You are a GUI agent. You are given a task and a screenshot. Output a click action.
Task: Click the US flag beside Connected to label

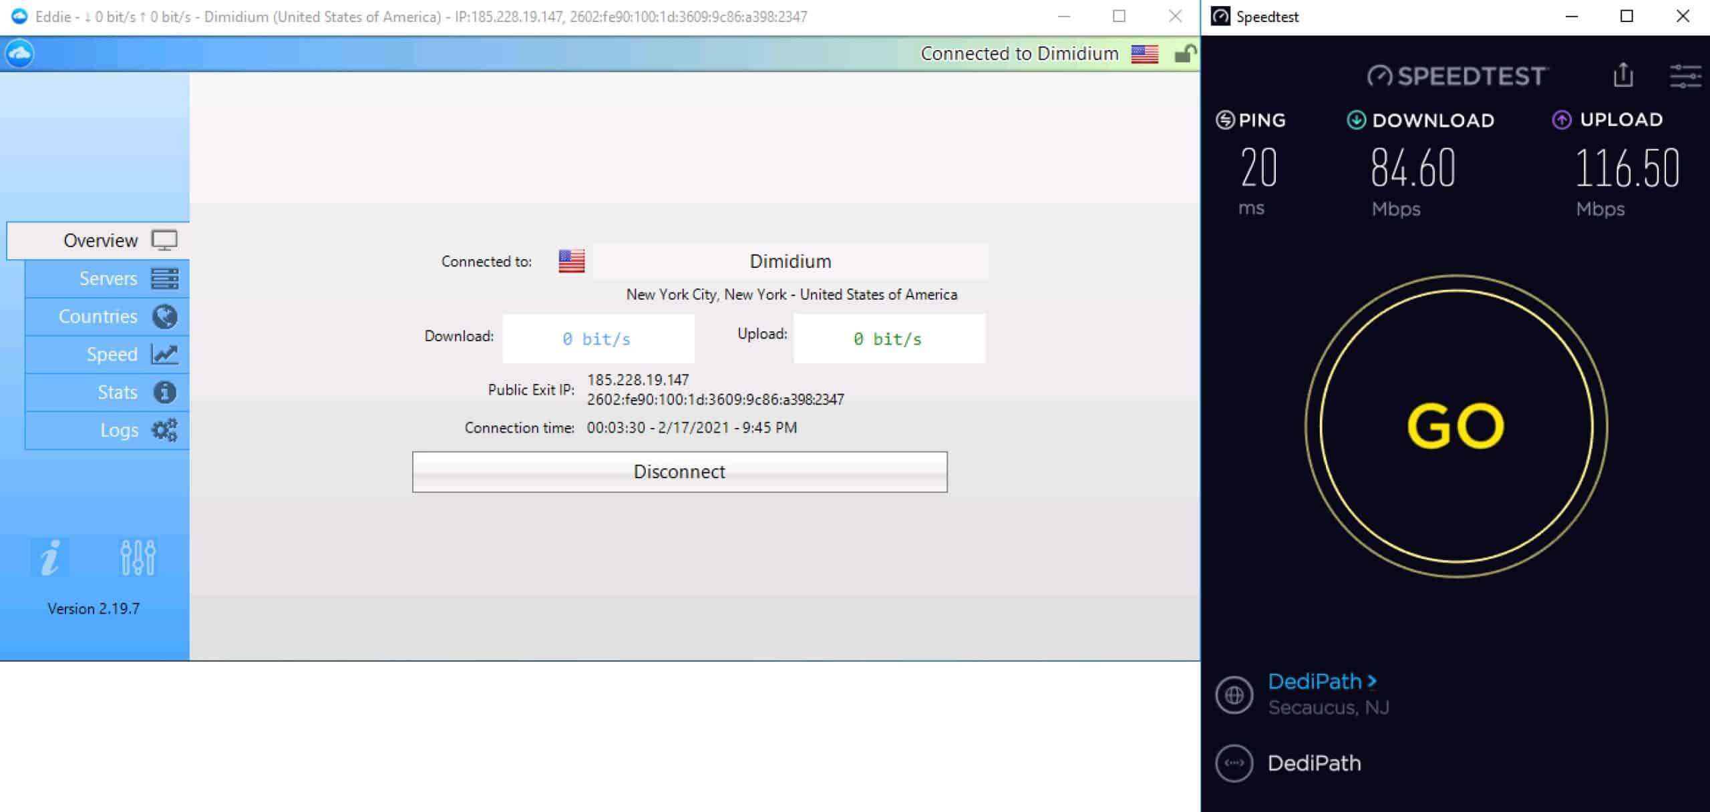(571, 261)
